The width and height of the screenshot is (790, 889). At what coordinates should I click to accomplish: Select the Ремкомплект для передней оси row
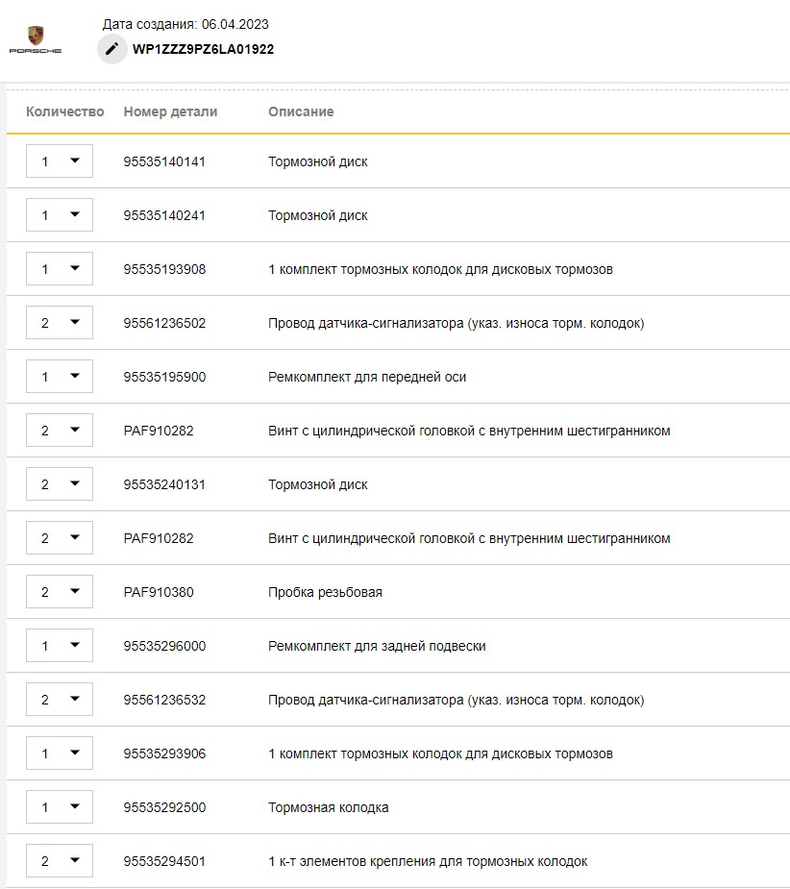tap(367, 377)
